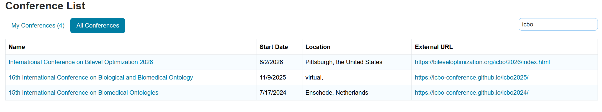Select the "virtual," location cell

(x=314, y=78)
